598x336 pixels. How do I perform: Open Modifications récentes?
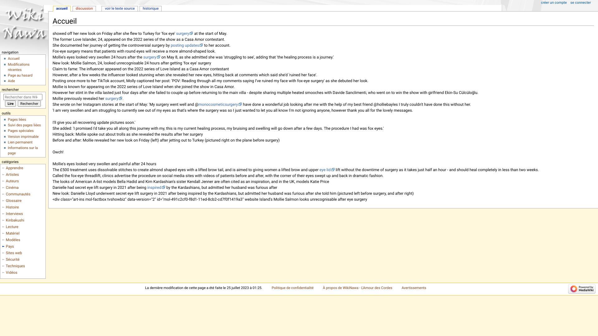[19, 67]
